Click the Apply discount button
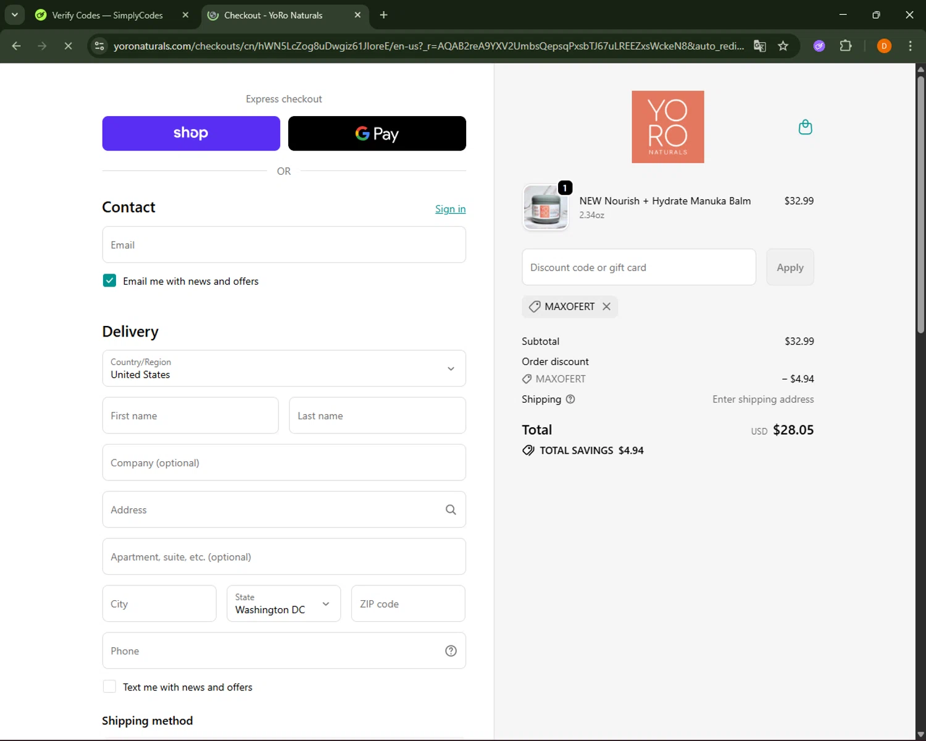 (790, 267)
